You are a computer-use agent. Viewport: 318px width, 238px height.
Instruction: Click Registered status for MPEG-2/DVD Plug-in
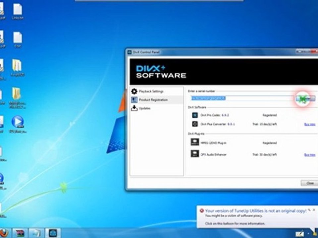(270, 143)
